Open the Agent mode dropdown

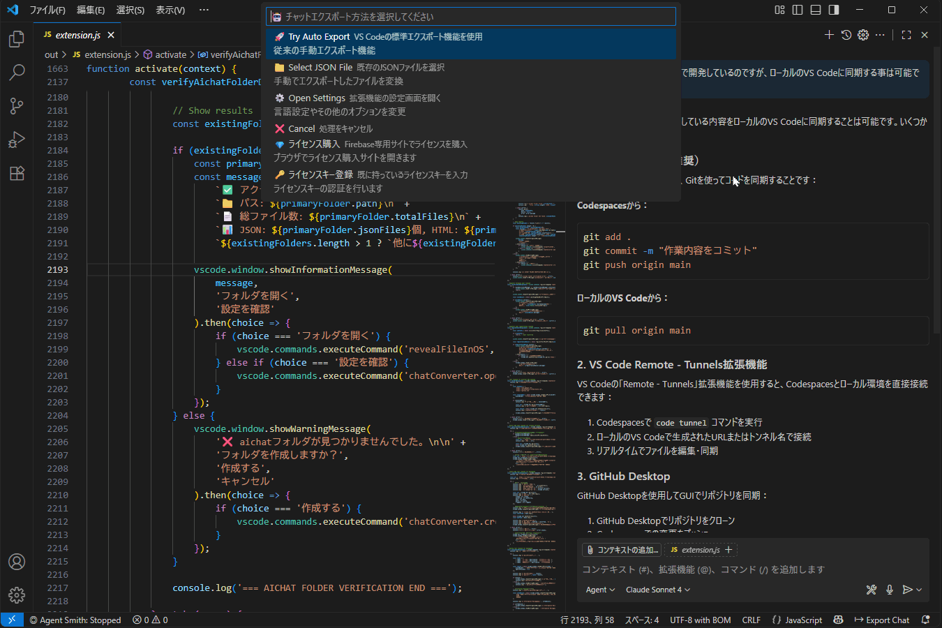coord(600,590)
